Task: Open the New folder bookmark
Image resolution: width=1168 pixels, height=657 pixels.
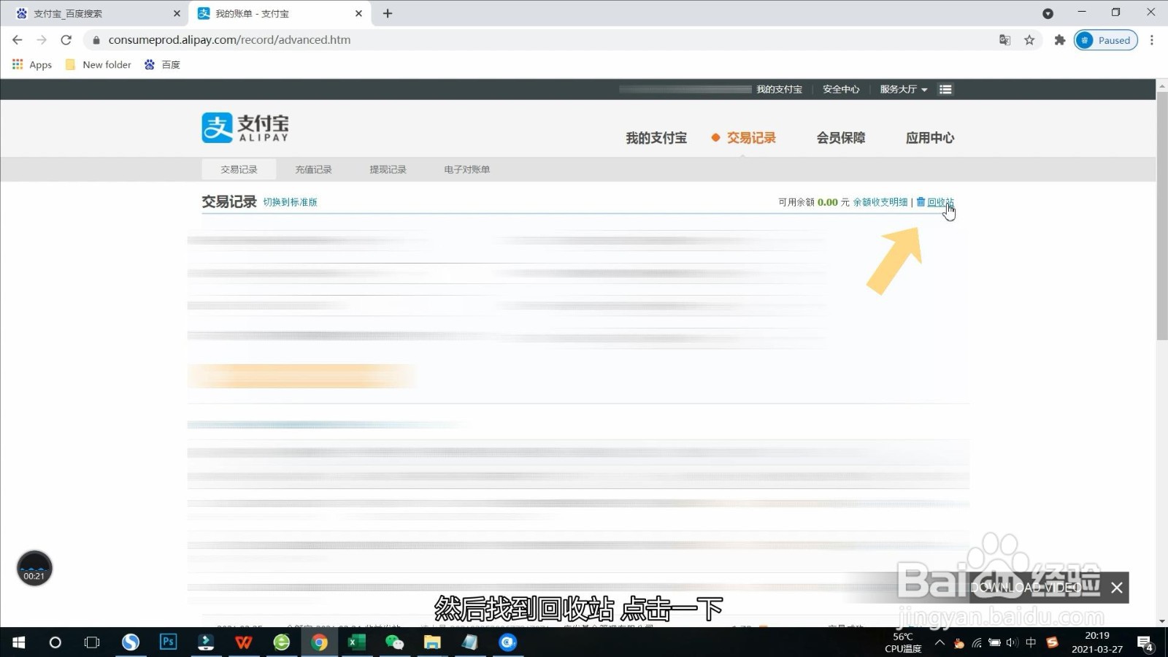Action: point(99,65)
